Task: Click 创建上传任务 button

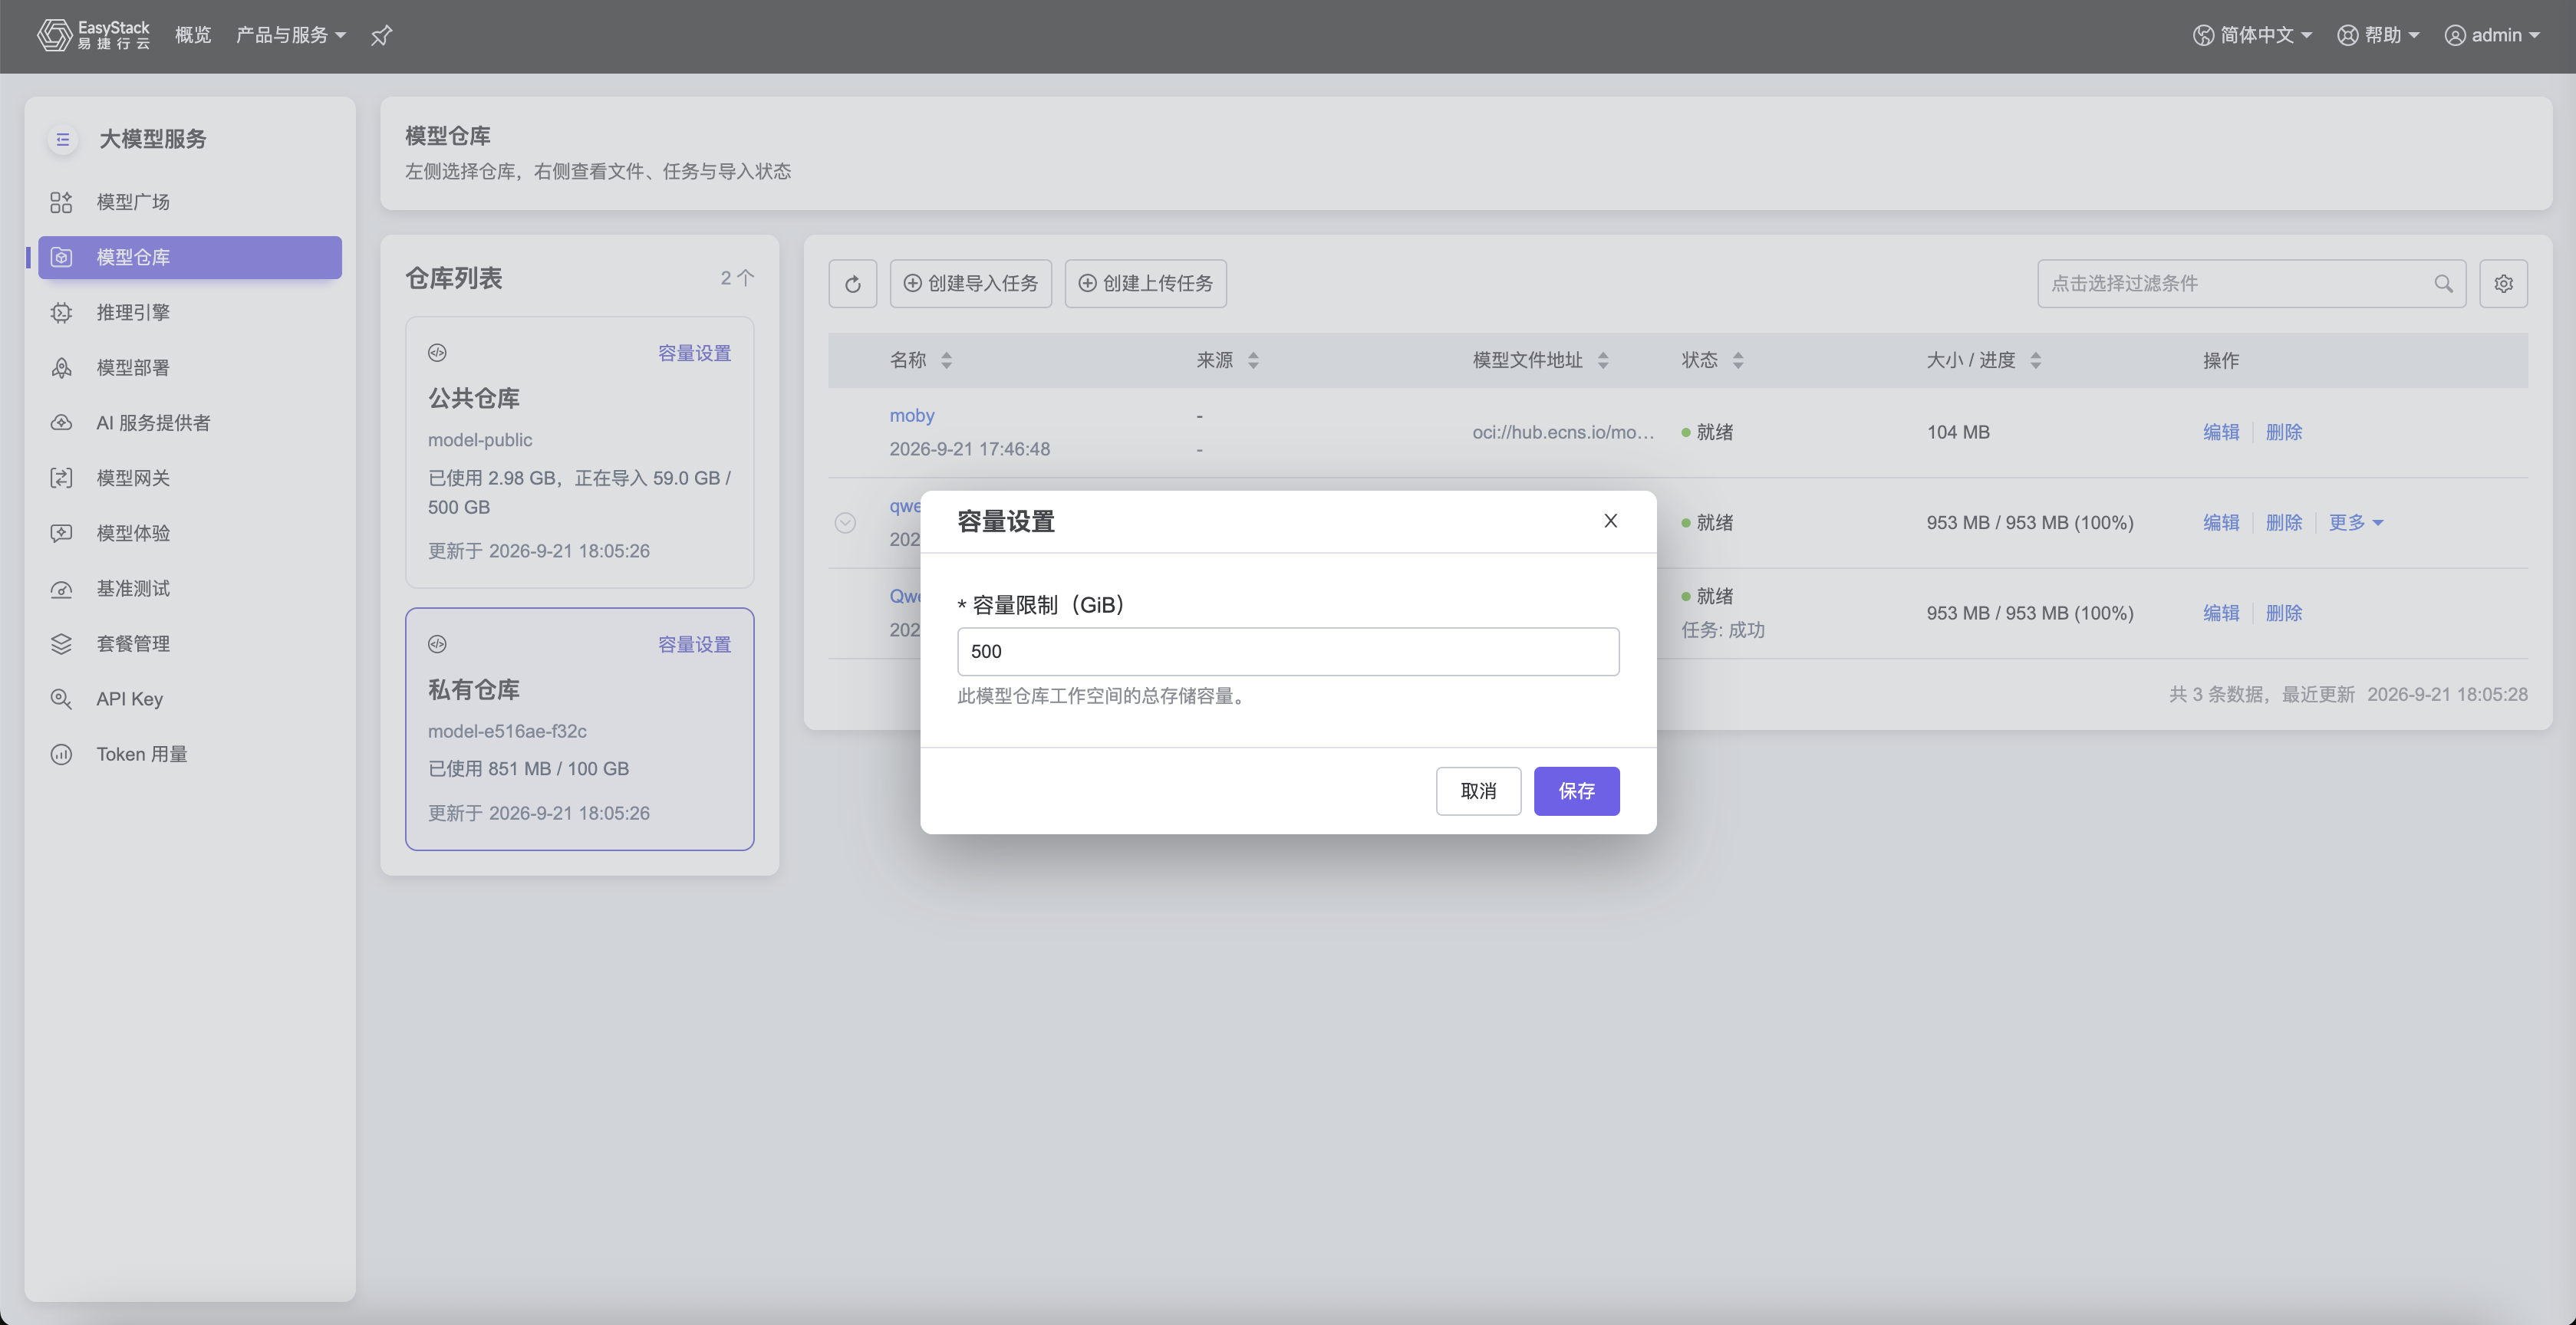Action: tap(1146, 284)
